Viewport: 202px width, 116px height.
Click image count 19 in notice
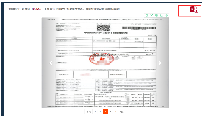pyautogui.click(x=54, y=9)
